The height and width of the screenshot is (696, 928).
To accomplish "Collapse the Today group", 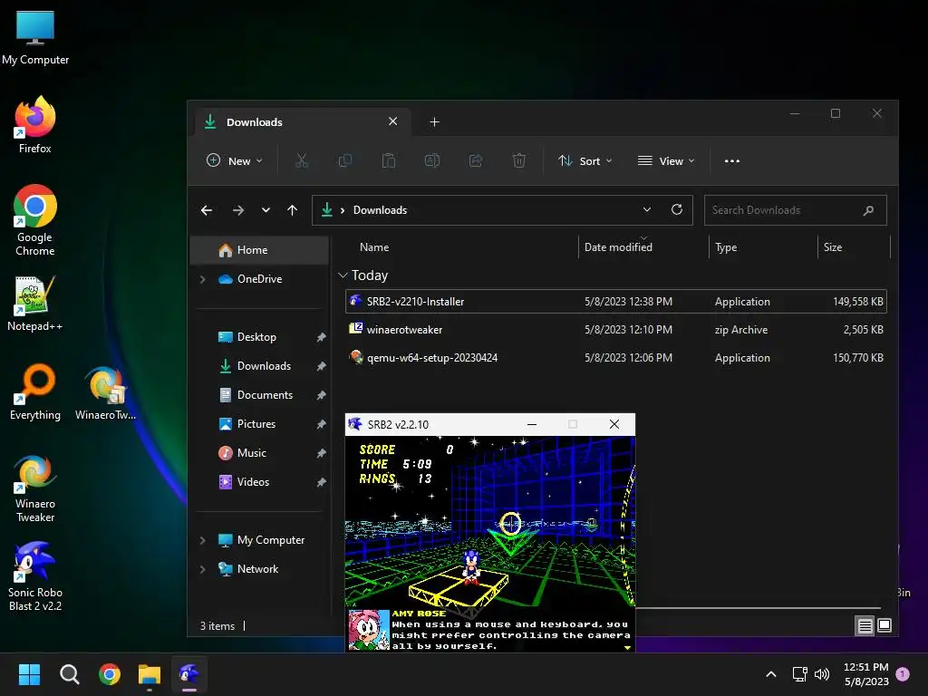I will tap(343, 275).
